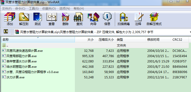This screenshot has width=191, height=92.
Task: Go up one folder level button
Action: [6, 32]
